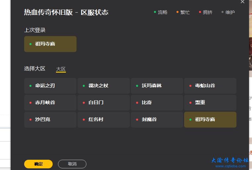This screenshot has height=170, width=252.
Task: Click the 流畅 status legend label
Action: point(163,12)
